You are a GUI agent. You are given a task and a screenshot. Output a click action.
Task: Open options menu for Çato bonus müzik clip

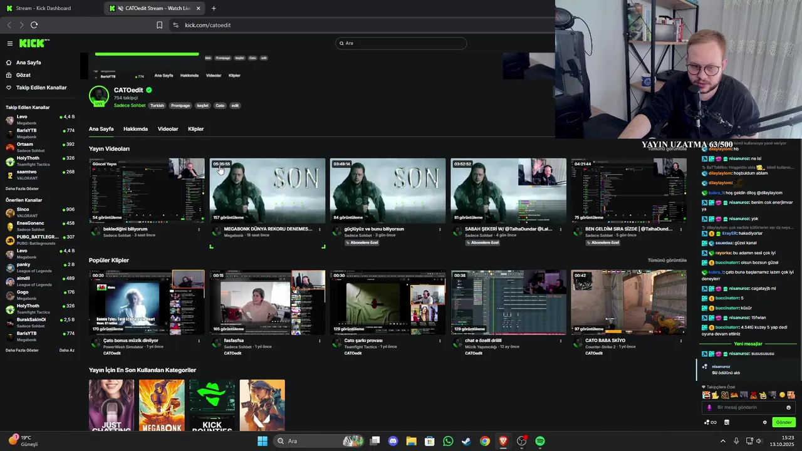(x=199, y=341)
